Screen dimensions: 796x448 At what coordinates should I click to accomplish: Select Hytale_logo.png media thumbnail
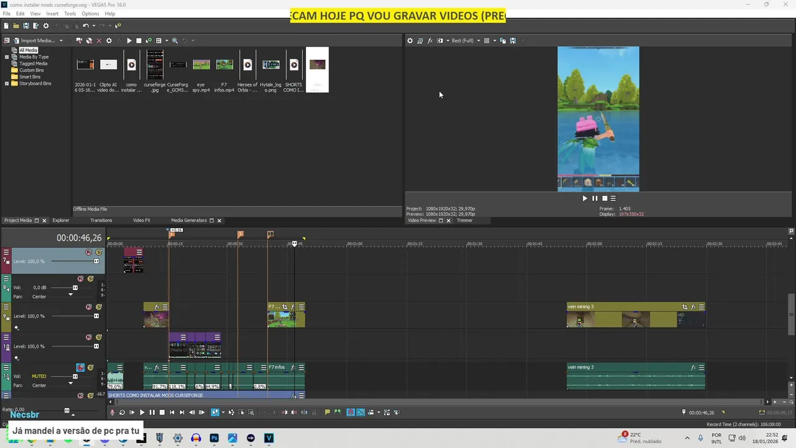(271, 65)
